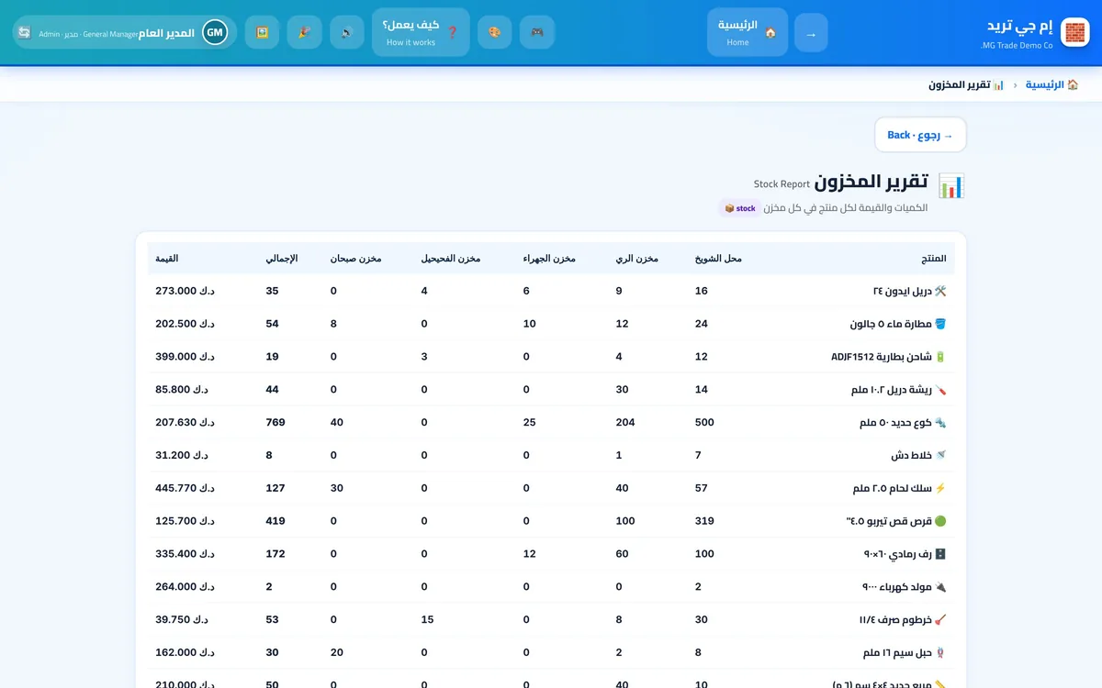Select the شاحن بطارية ADJF1512 product name
Image resolution: width=1102 pixels, height=688 pixels.
click(x=888, y=357)
